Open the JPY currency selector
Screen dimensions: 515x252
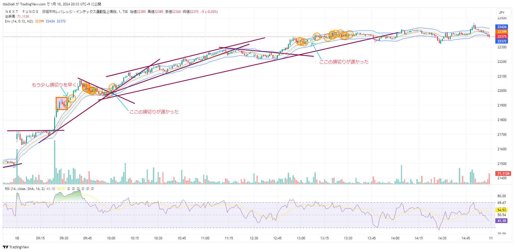click(x=502, y=13)
